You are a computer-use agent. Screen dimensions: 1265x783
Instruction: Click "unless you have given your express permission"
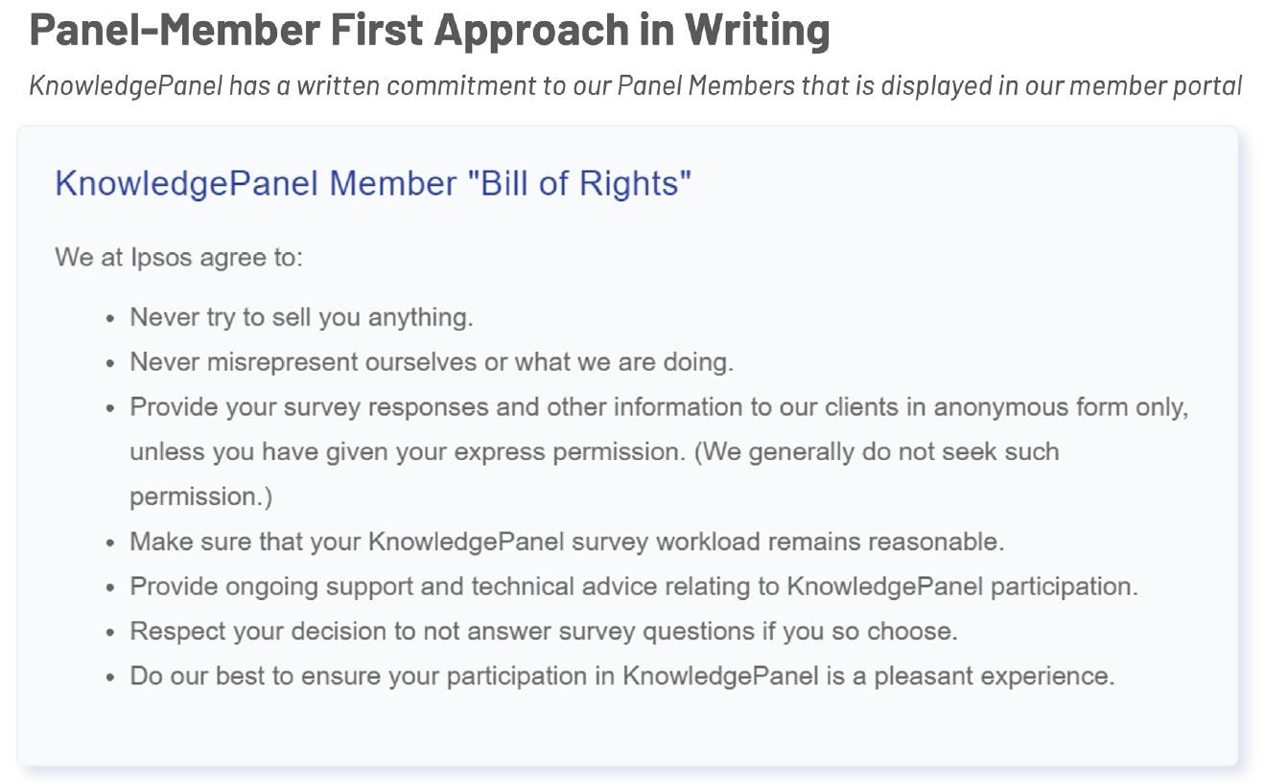(x=595, y=451)
